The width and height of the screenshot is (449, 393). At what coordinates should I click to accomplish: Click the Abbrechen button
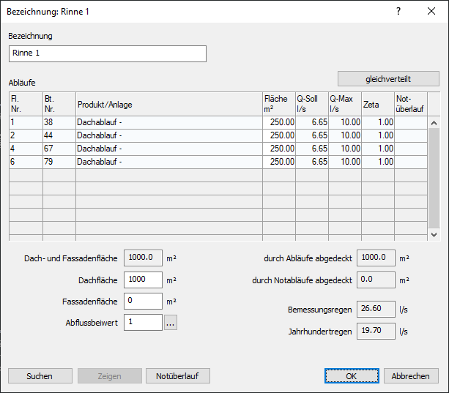(411, 376)
